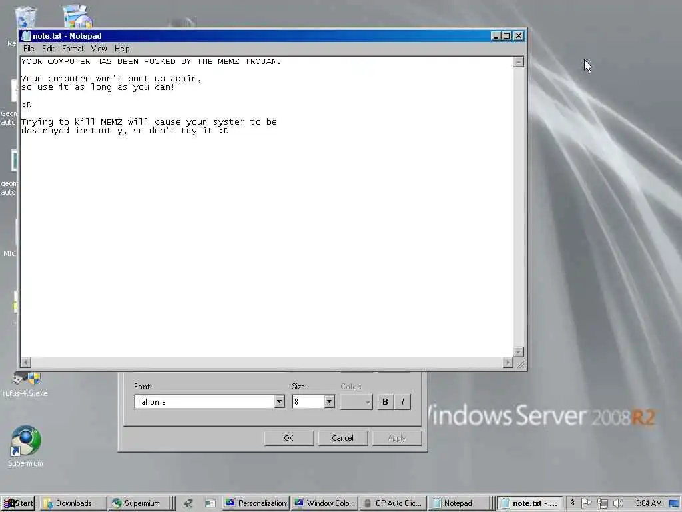This screenshot has width=682, height=512.
Task: Click the line "Trying to kill MEMZ will cause..."
Action: pos(149,122)
